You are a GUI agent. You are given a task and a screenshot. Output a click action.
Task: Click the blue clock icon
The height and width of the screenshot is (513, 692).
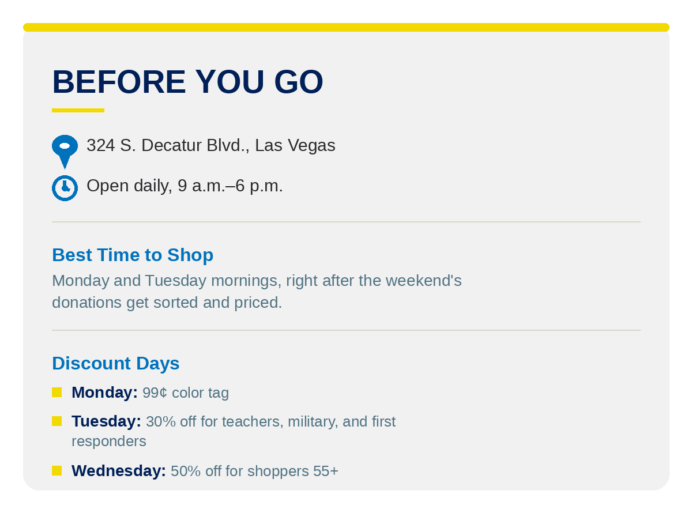(x=65, y=188)
